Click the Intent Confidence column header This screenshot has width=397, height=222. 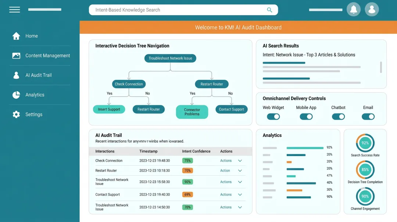(x=196, y=151)
